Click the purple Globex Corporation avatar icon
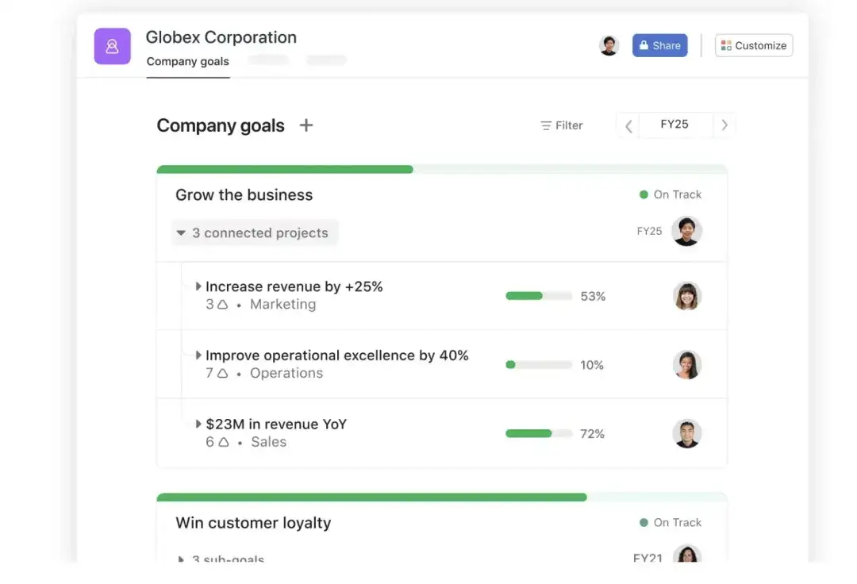Screen dimensions: 857x584 112,46
